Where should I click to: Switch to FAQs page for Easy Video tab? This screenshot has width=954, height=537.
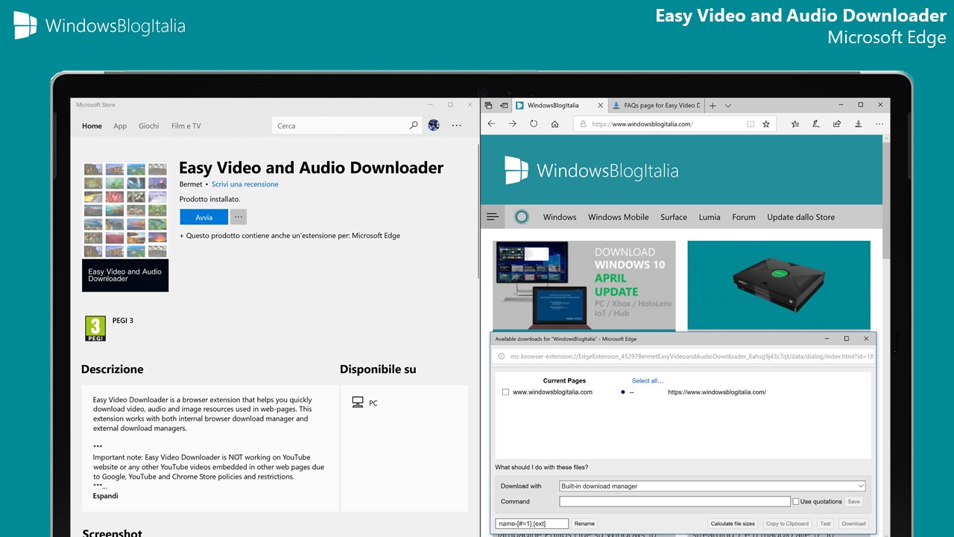coord(655,105)
